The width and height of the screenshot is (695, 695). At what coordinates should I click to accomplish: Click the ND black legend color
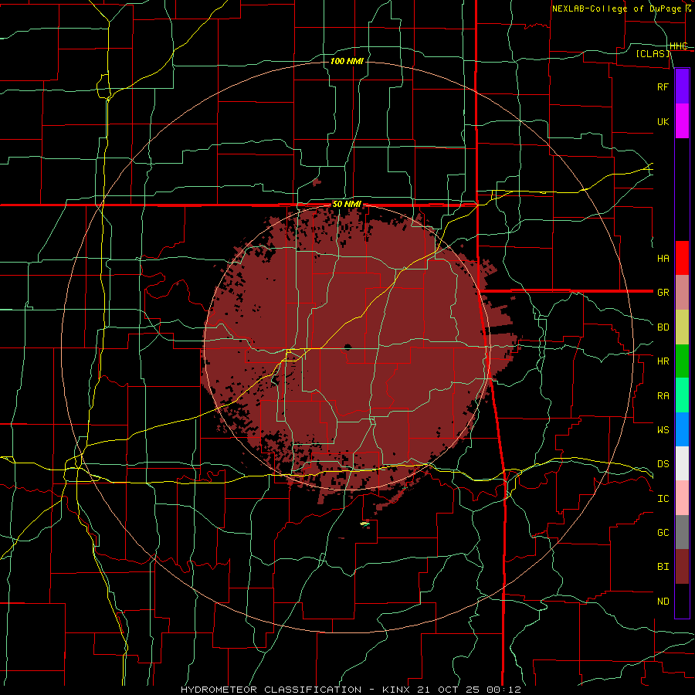click(x=682, y=601)
